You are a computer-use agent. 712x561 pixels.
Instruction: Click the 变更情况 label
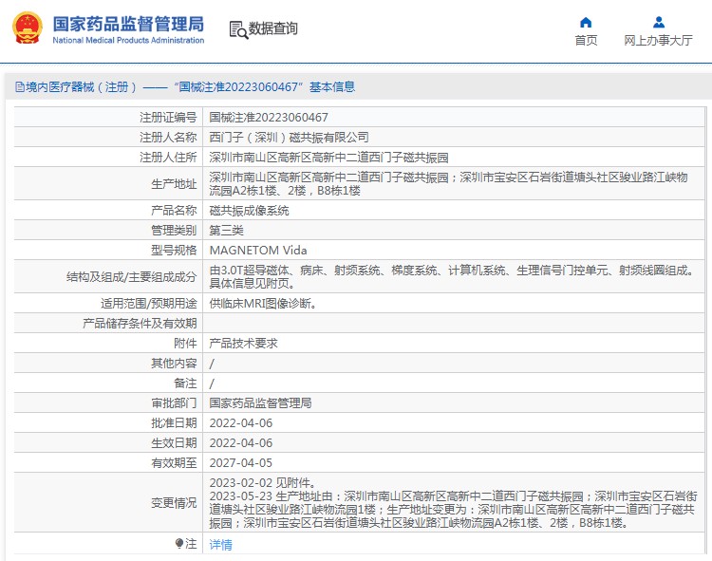pos(174,503)
